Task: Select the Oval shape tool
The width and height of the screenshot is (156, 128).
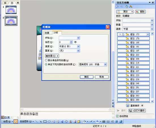Action: 49,121
